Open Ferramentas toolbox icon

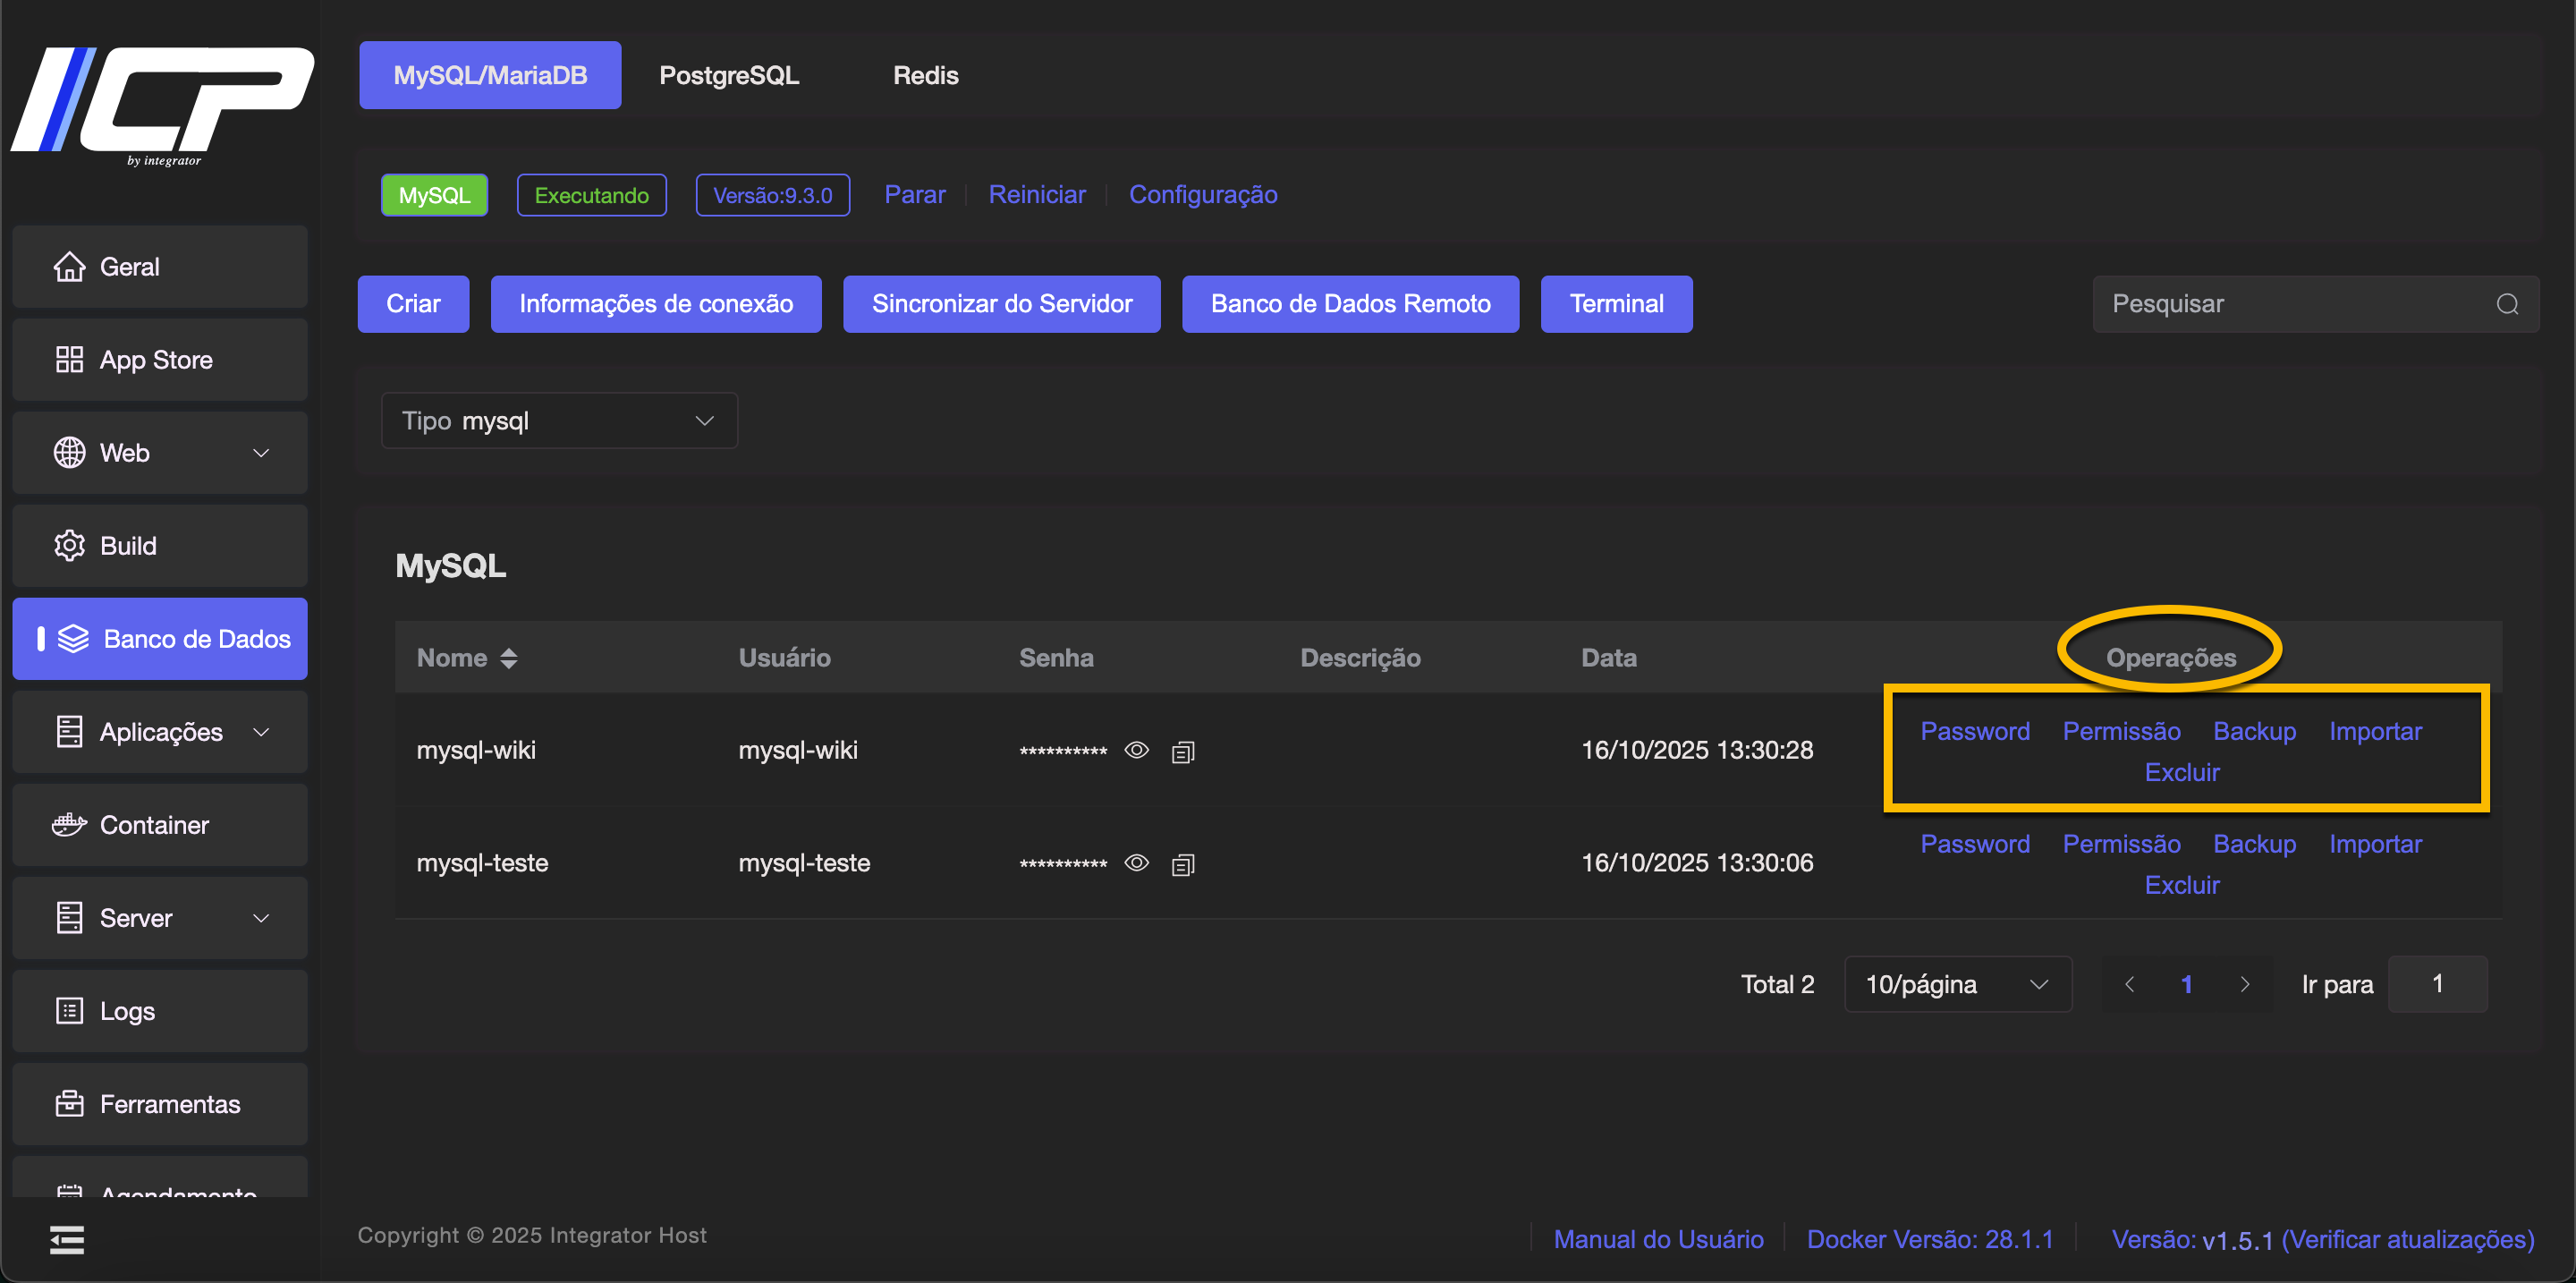click(x=69, y=1104)
